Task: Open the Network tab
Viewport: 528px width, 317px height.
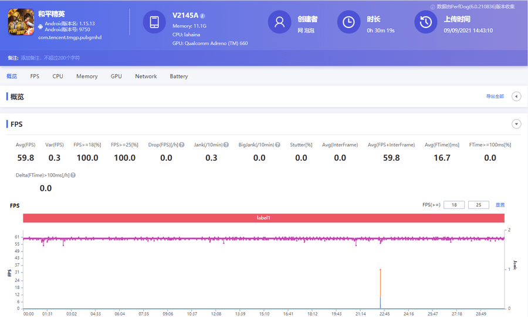Action: (146, 76)
